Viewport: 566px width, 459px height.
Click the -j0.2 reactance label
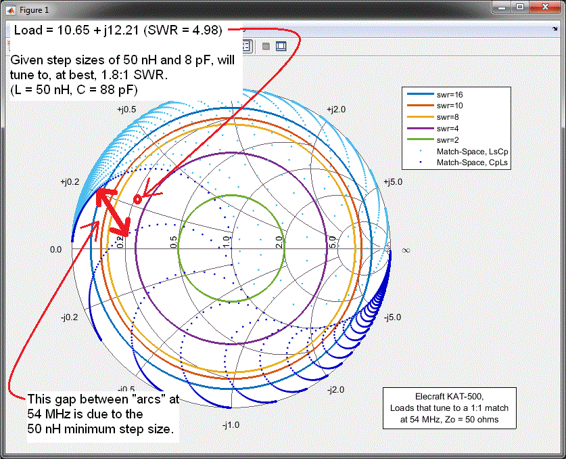point(69,318)
